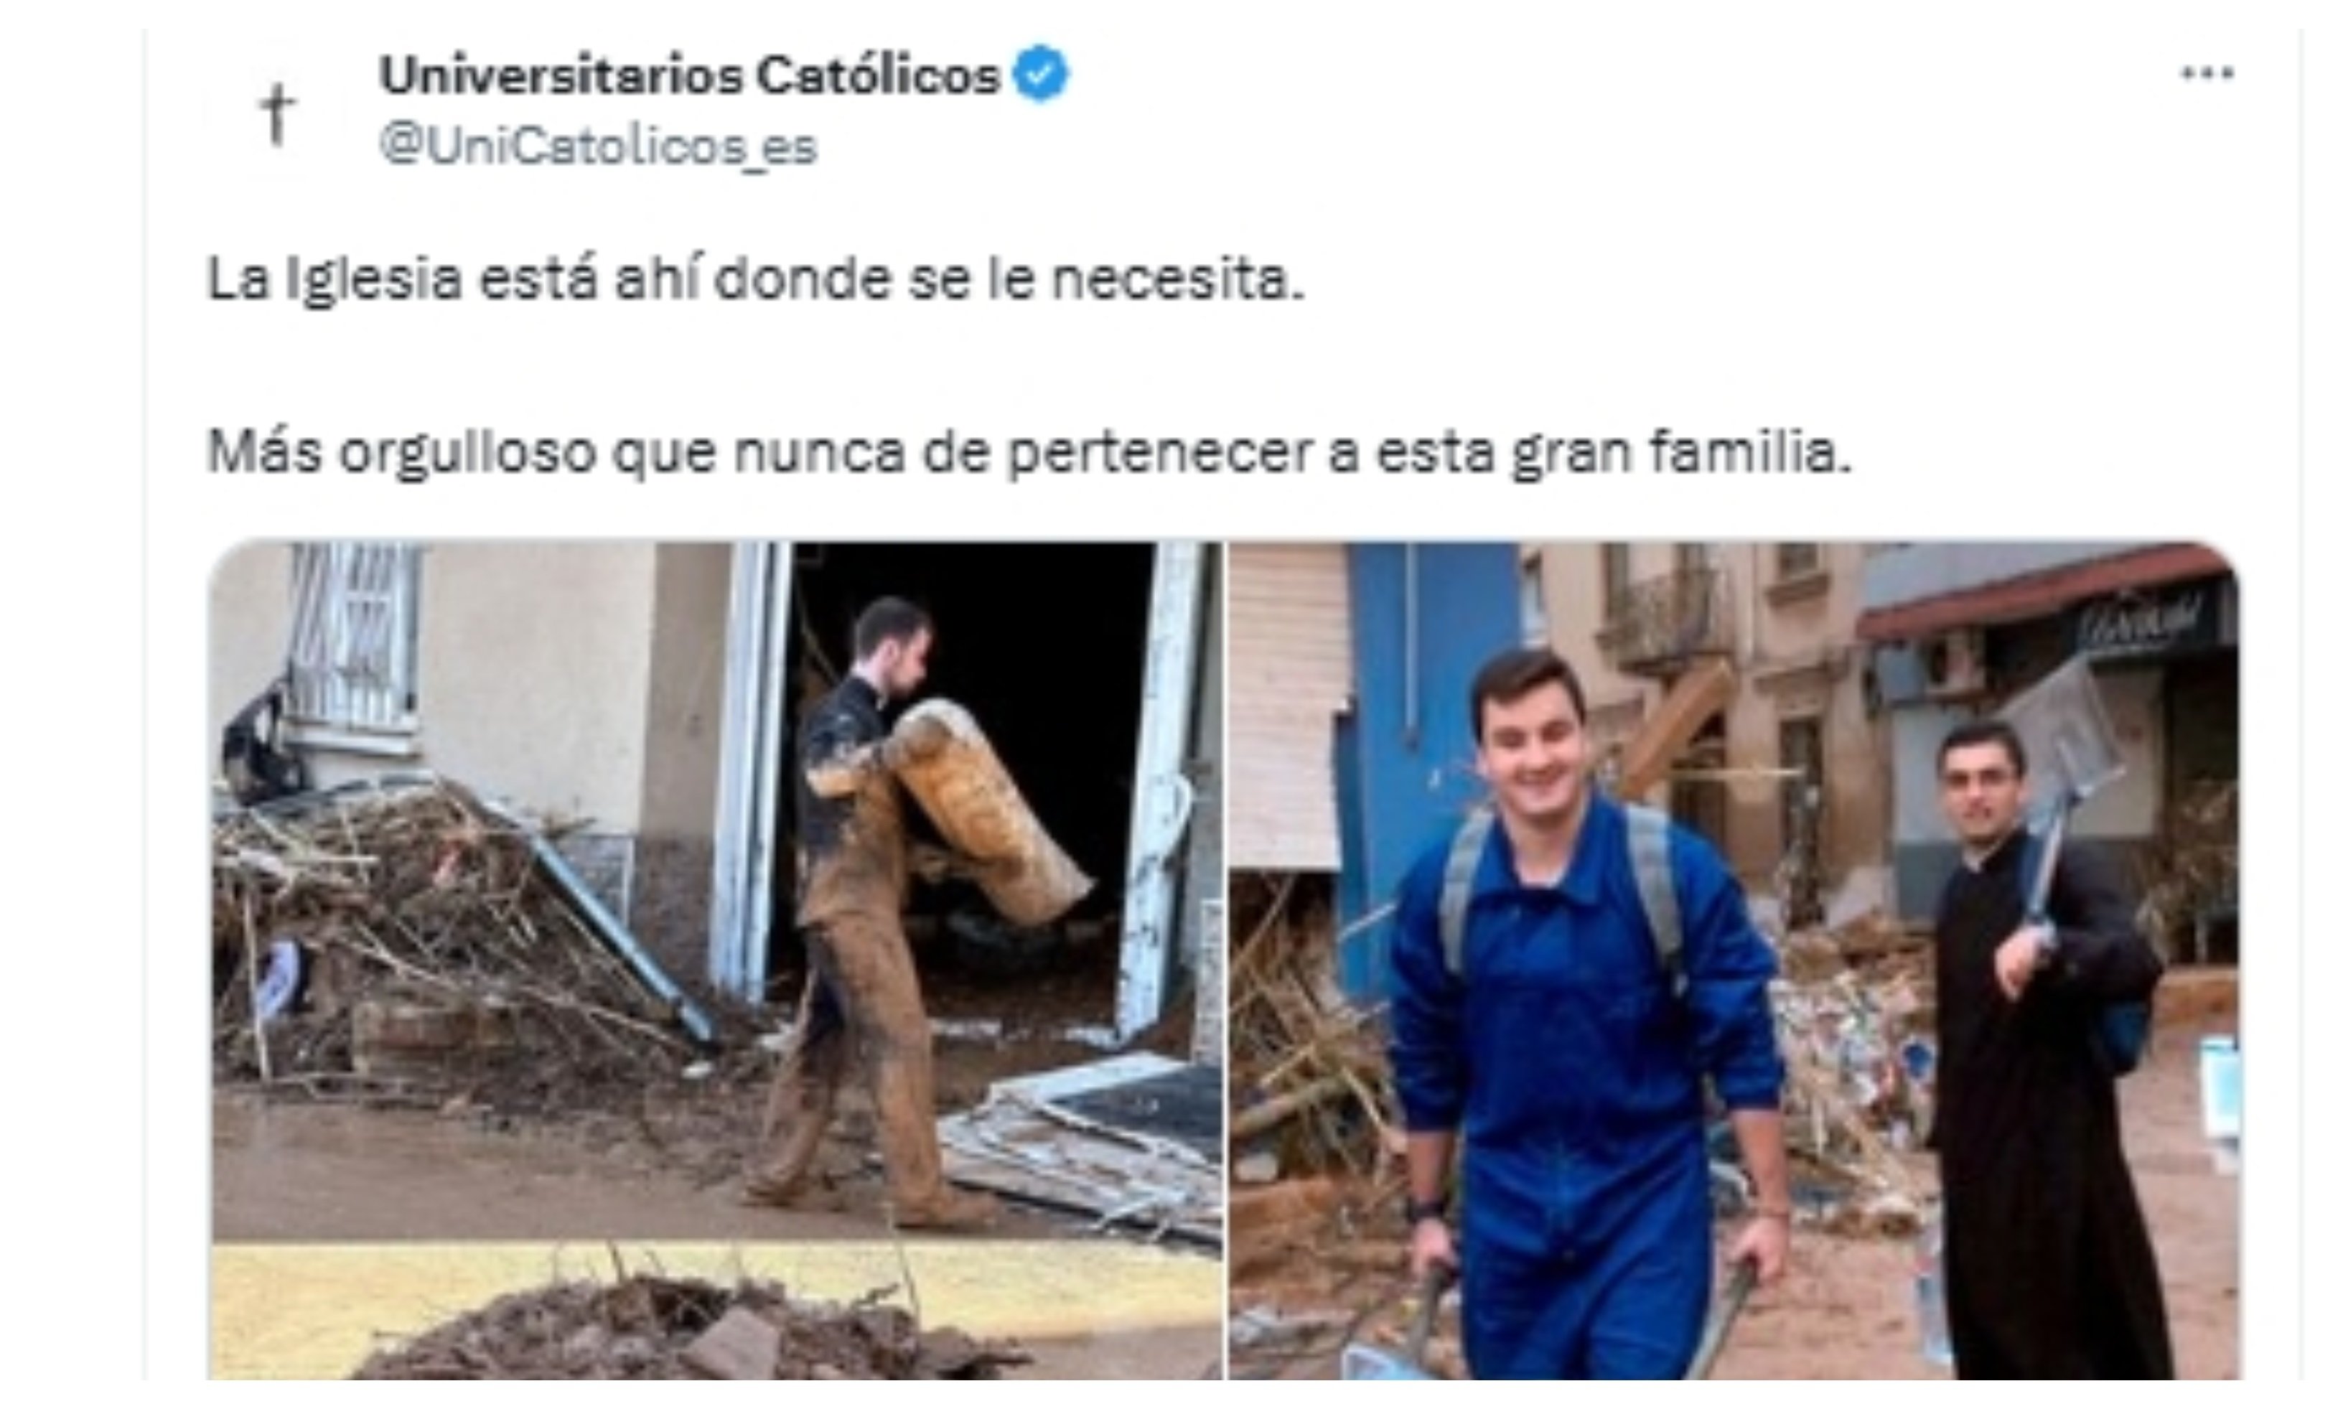The image size is (2343, 1409).
Task: Open the left photo of the mud-covered man
Action: click(716, 960)
